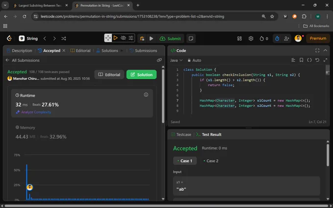
Task: Select the Test Result tab
Action: 209,135
